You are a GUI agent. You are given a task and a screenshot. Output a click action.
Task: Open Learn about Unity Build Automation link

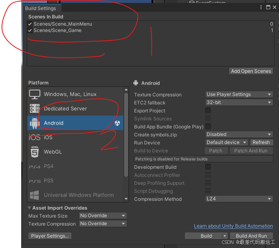233,226
